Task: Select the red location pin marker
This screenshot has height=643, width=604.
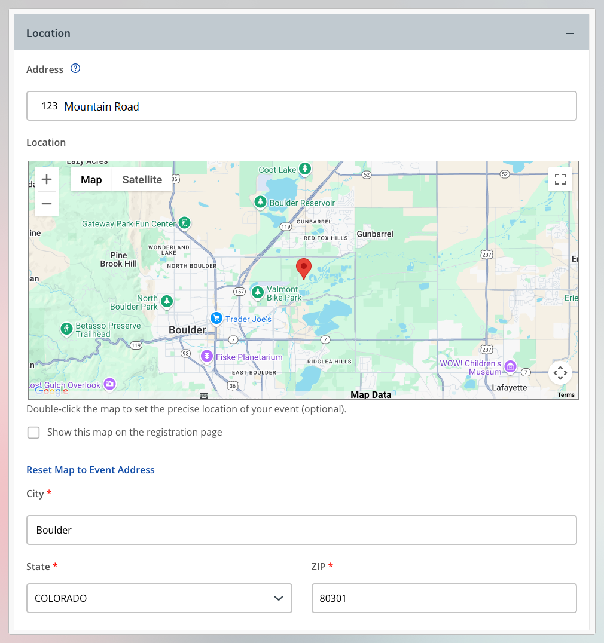Action: (x=304, y=268)
